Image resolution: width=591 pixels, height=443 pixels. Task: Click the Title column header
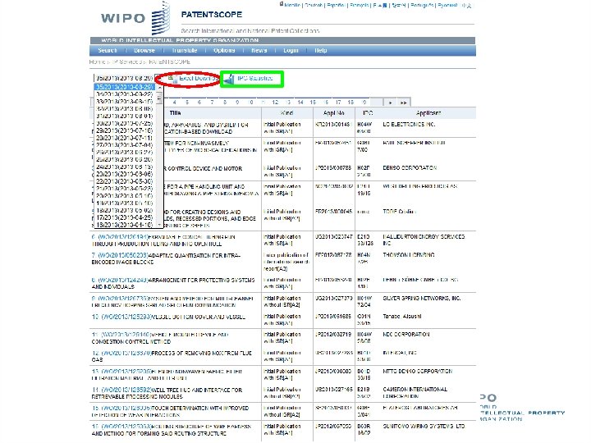pyautogui.click(x=175, y=113)
